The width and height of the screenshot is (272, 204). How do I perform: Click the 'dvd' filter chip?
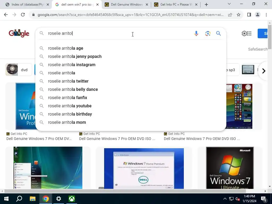coord(19,70)
